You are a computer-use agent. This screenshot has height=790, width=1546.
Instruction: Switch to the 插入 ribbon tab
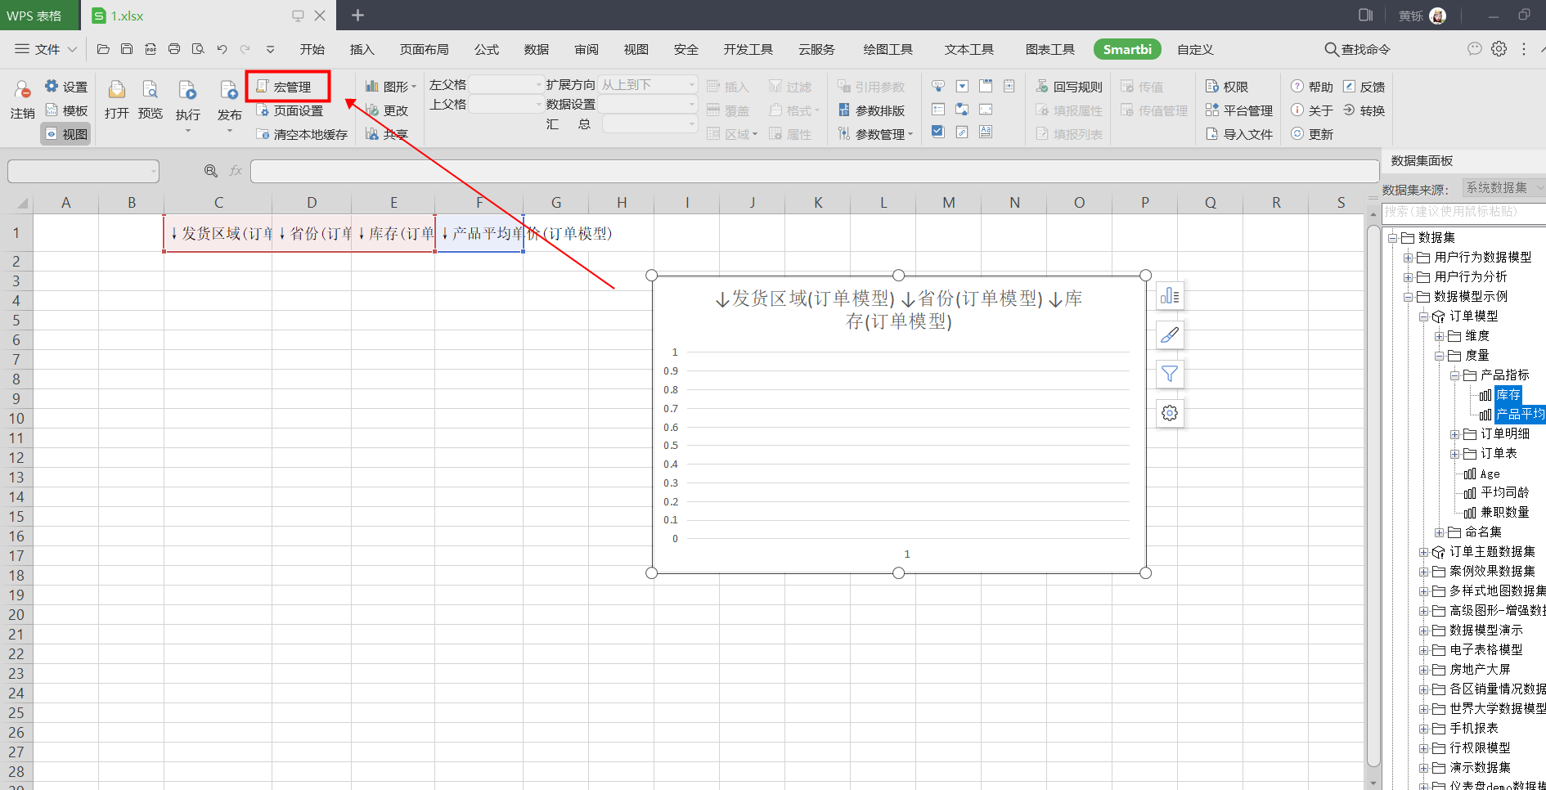click(362, 49)
